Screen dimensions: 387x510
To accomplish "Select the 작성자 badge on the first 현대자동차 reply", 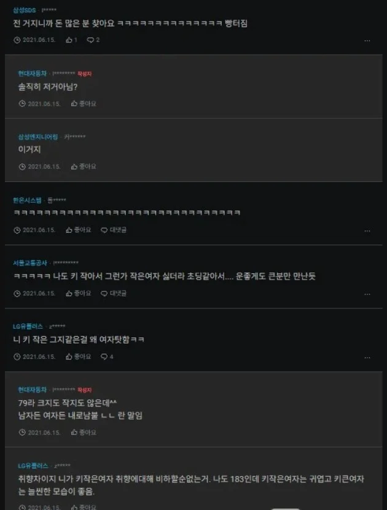I will pyautogui.click(x=85, y=74).
